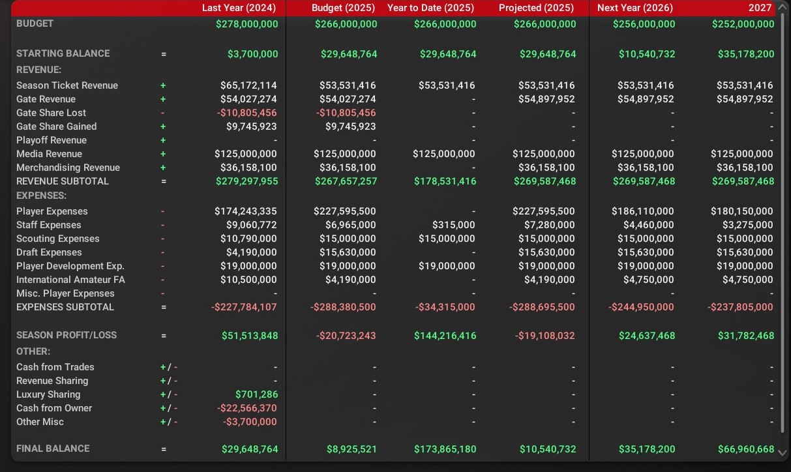Click the Budget 2025 season loss -$20,723,243
791x472 pixels.
(346, 336)
